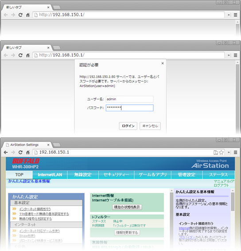Image resolution: width=241 pixels, height=251 pixels.
Task: Open the 無線設定 tab
Action: click(x=83, y=175)
